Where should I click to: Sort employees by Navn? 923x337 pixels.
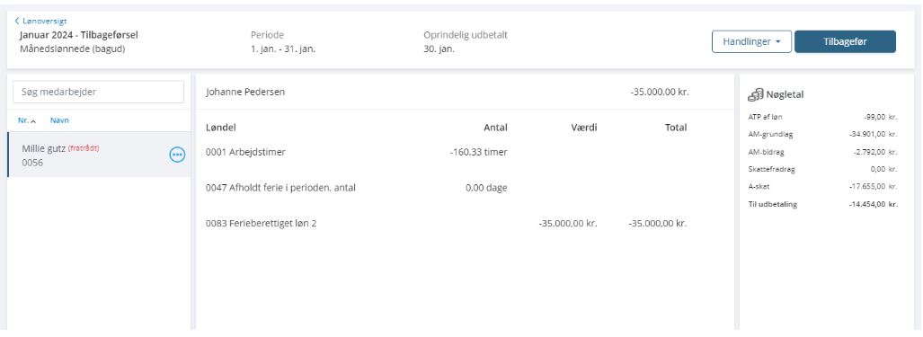click(x=59, y=120)
